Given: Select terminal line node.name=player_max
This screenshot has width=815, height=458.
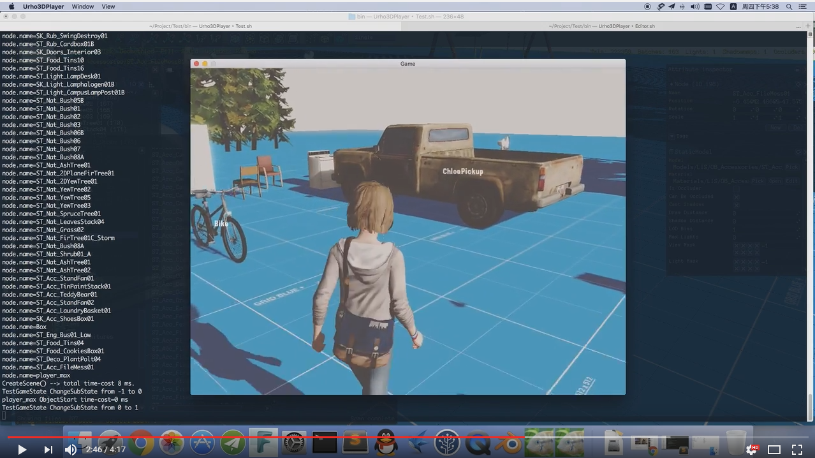Looking at the screenshot, I should point(36,375).
